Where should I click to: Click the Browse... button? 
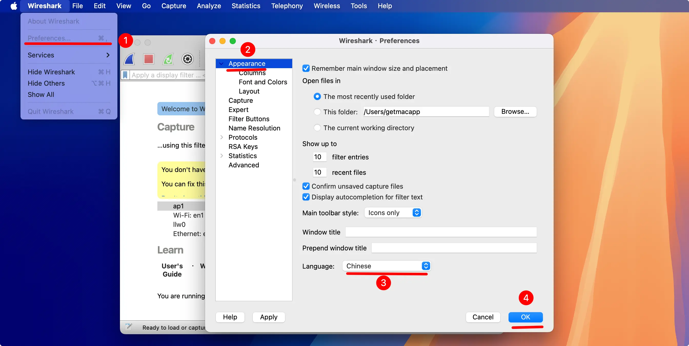(515, 112)
